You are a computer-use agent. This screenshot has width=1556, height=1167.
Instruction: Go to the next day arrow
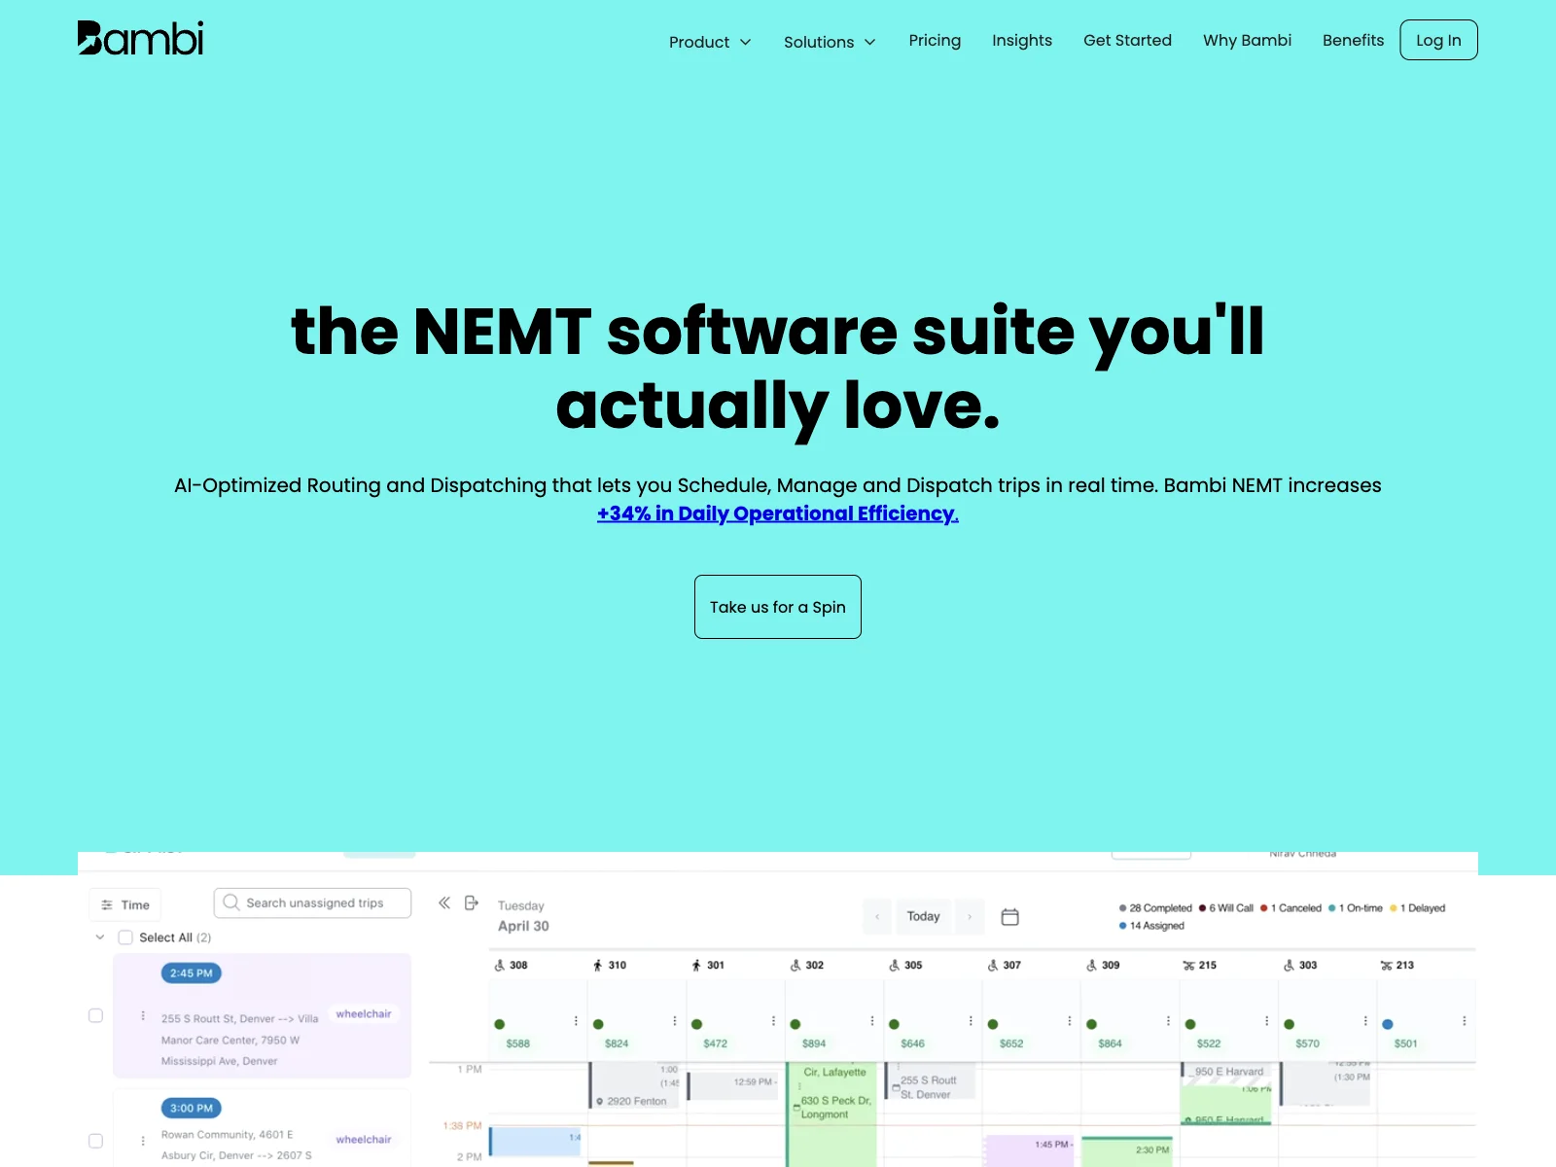coord(970,916)
